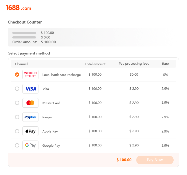The width and height of the screenshot is (187, 175).
Task: Select the MasterCard radio button
Action: (17, 103)
